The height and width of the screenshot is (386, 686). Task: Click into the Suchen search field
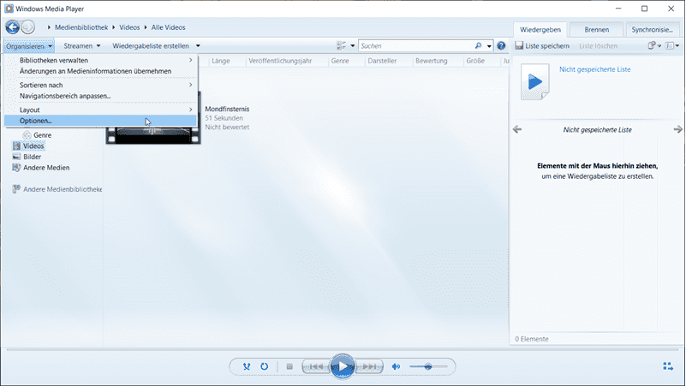click(x=415, y=46)
